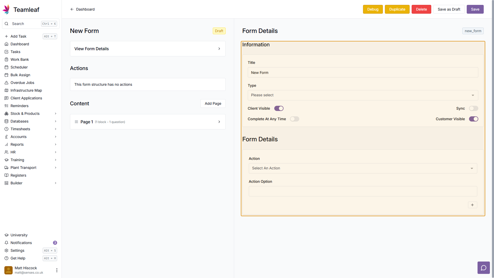Open the Type dropdown
Screen dimensions: 494x278
click(x=363, y=95)
